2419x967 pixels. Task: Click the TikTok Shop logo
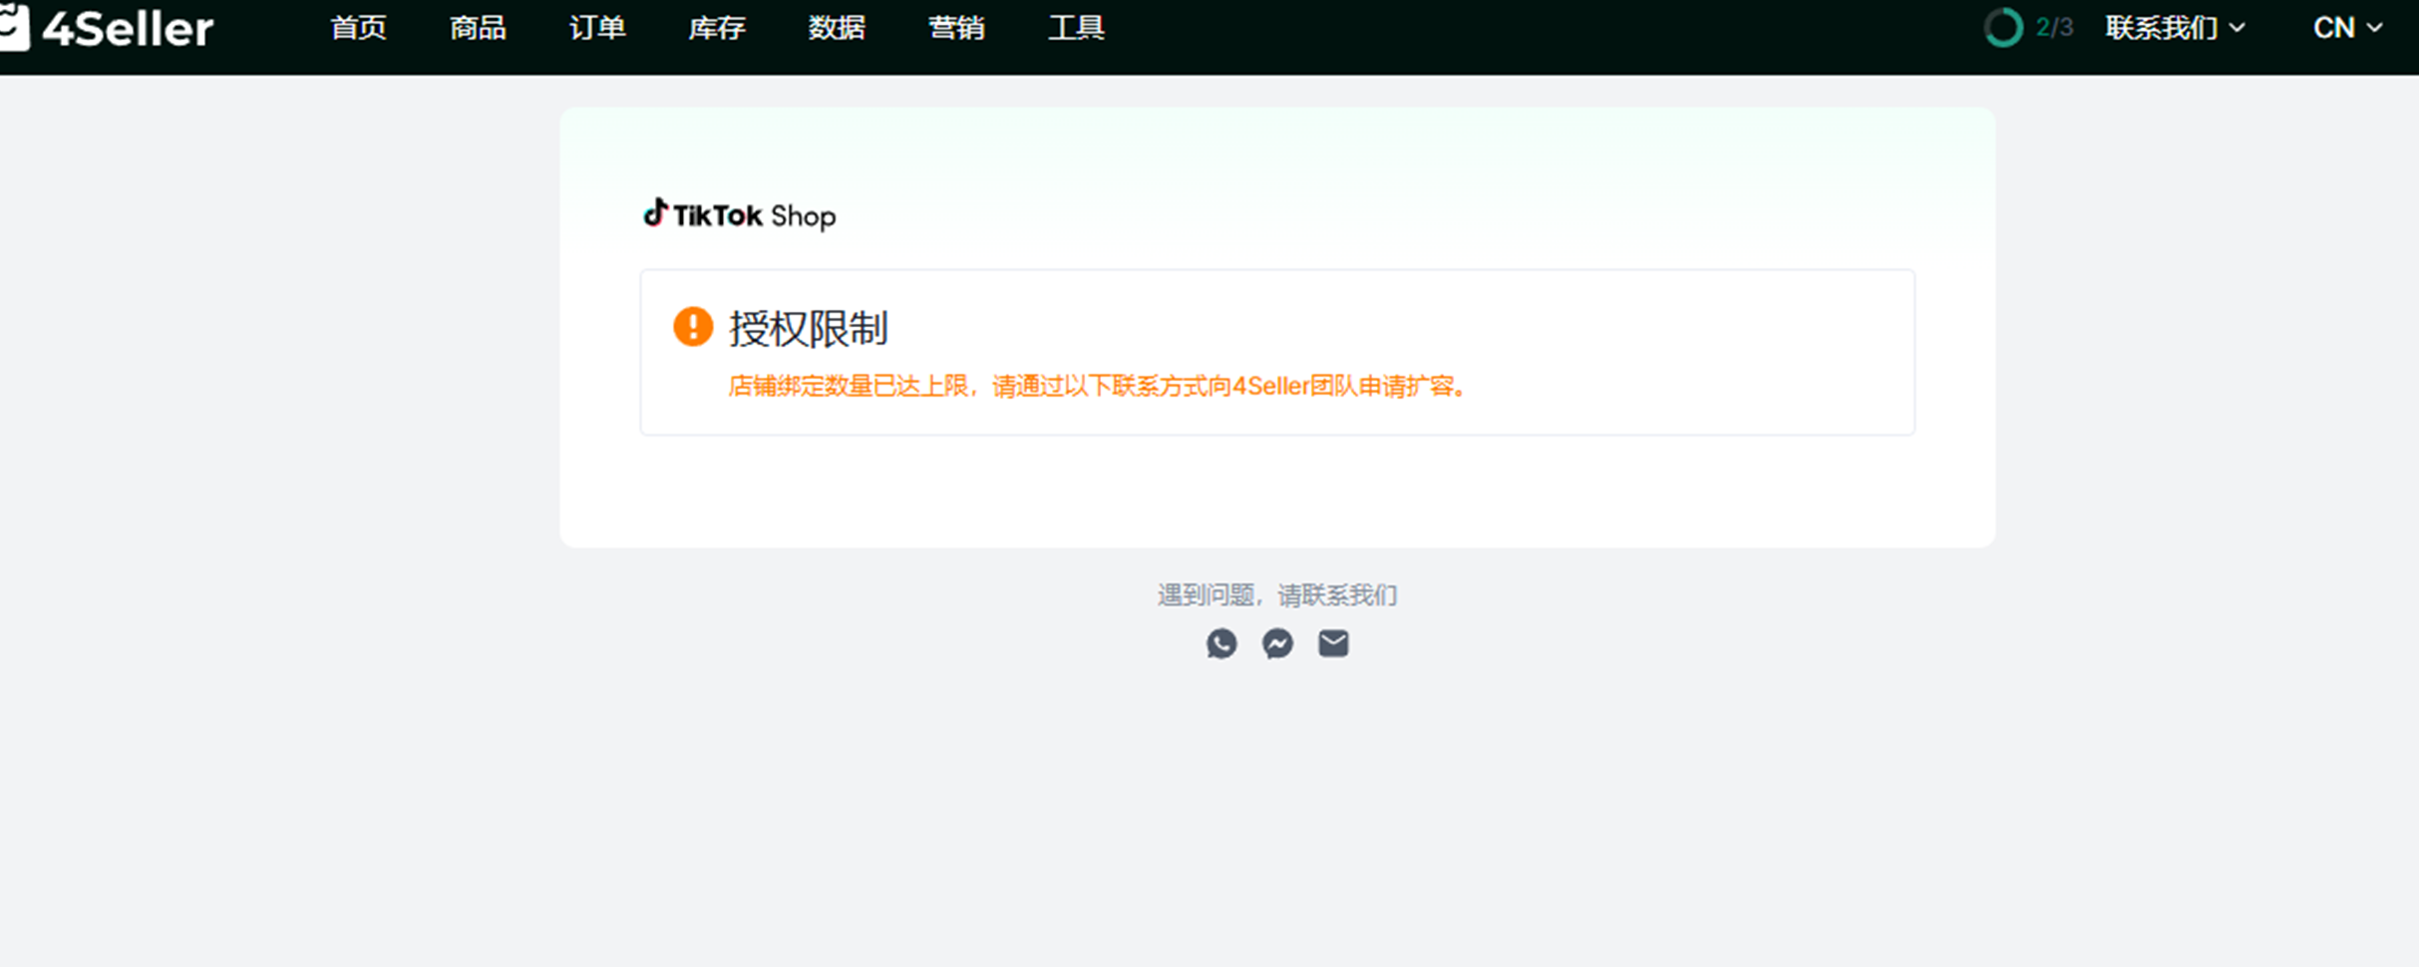[739, 214]
